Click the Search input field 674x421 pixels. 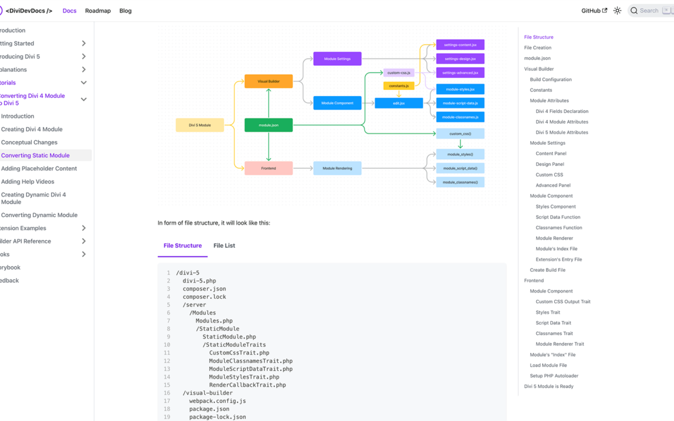pos(652,11)
